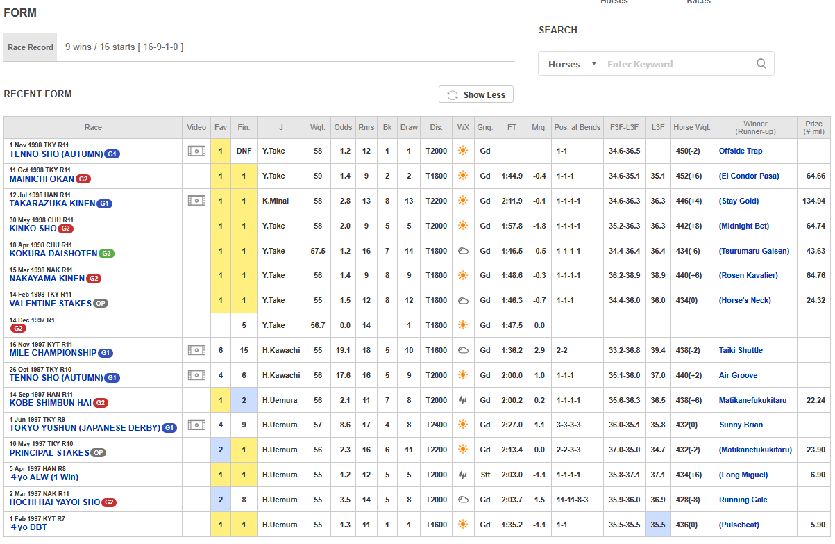Click the Prize (¥ mil) column header

click(x=813, y=127)
